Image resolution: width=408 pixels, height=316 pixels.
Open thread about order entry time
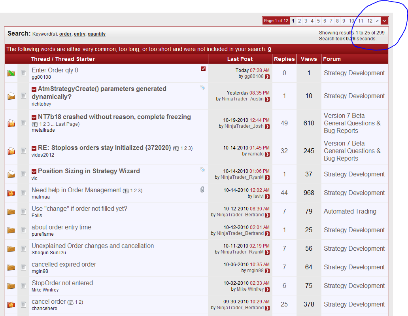tap(61, 227)
